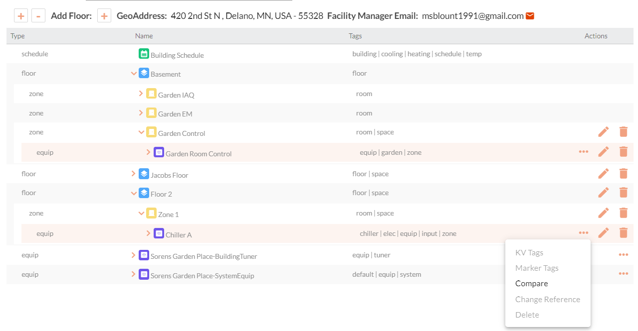The width and height of the screenshot is (638, 331).
Task: Expand the Jacobs Floor row
Action: click(x=133, y=174)
